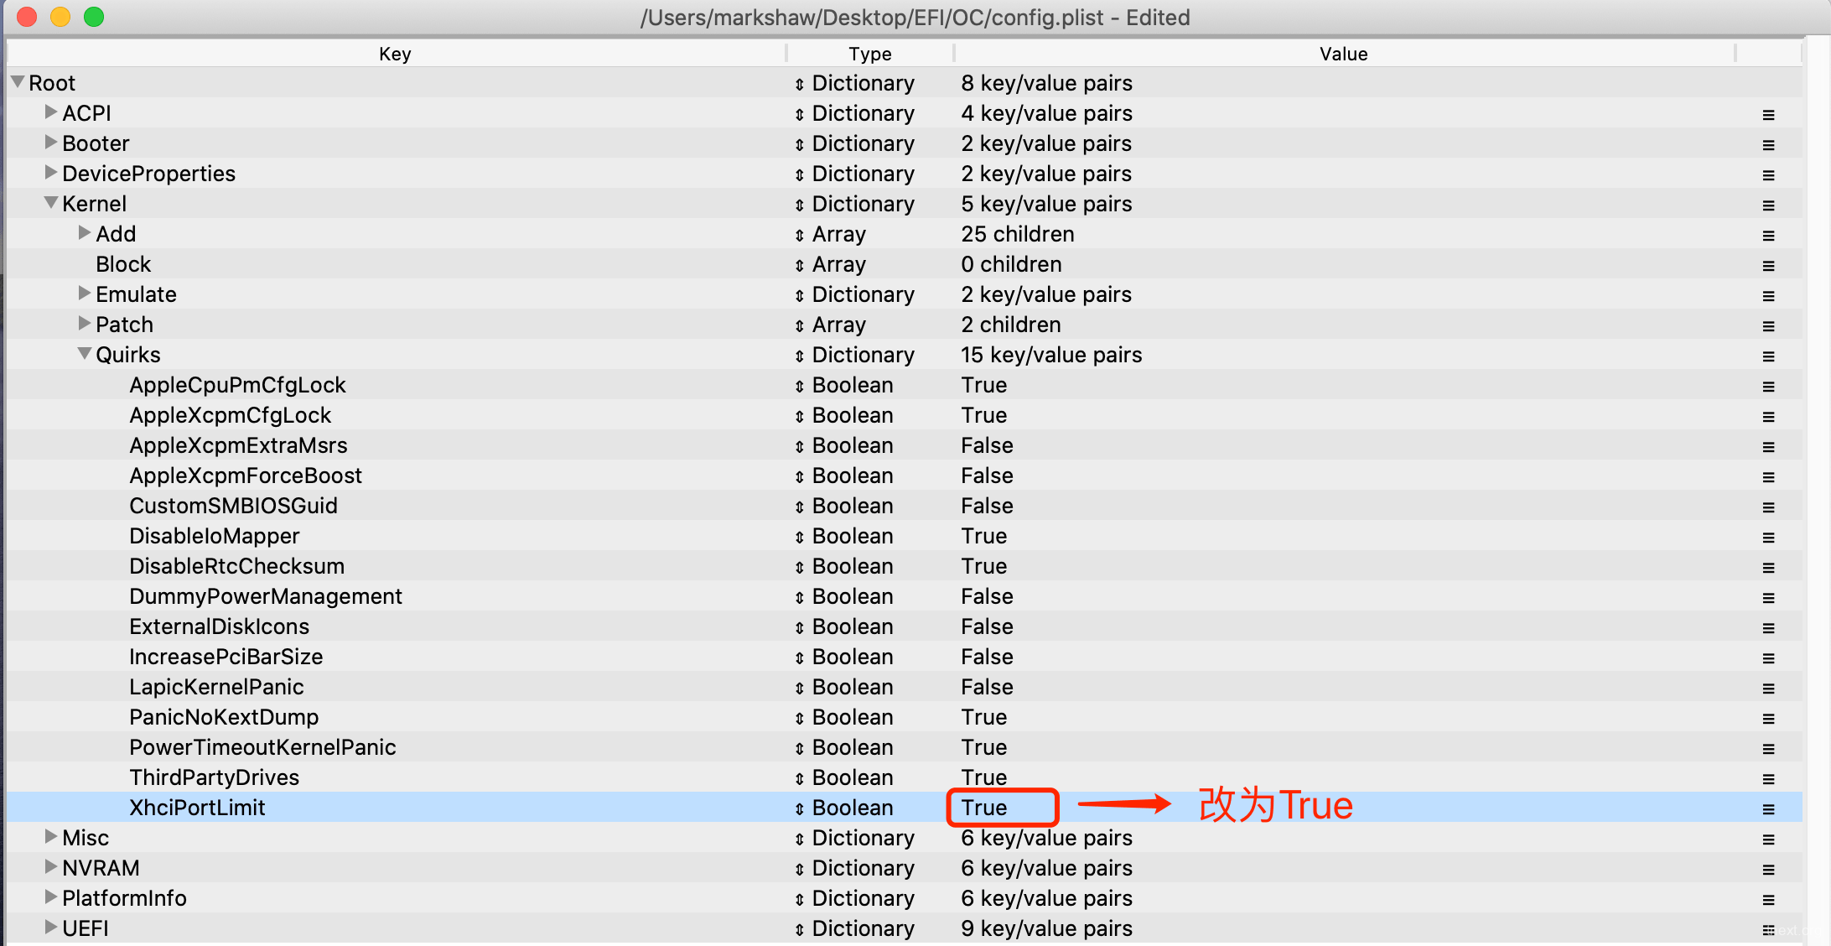This screenshot has height=946, width=1831.
Task: Expand the Misc node
Action: pyautogui.click(x=50, y=836)
